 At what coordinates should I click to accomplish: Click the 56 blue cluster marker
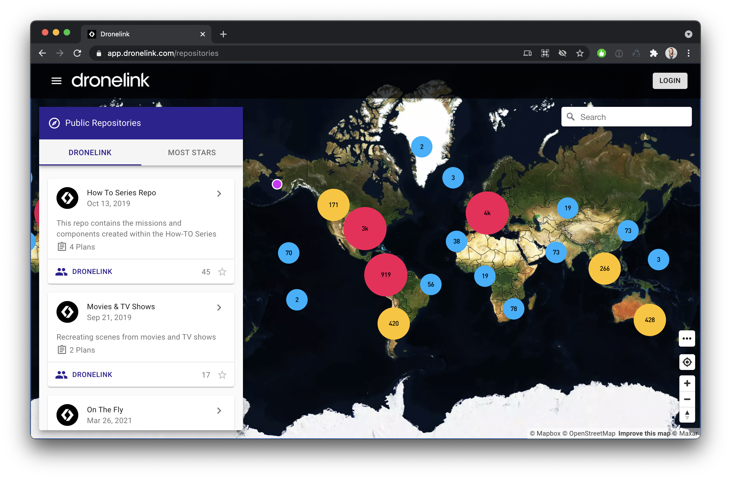(431, 284)
